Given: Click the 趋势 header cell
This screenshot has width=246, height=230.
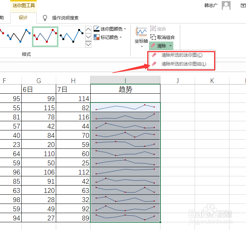Looking at the screenshot, I should pyautogui.click(x=125, y=89).
